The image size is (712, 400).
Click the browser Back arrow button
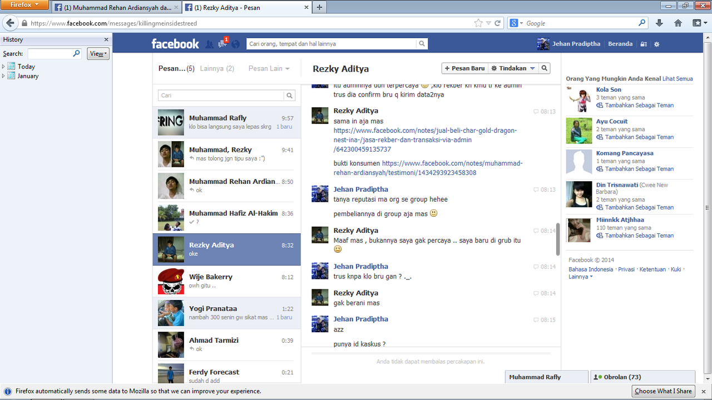(10, 23)
